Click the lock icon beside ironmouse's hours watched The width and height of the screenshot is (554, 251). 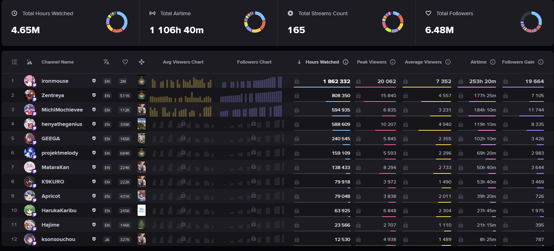[297, 81]
